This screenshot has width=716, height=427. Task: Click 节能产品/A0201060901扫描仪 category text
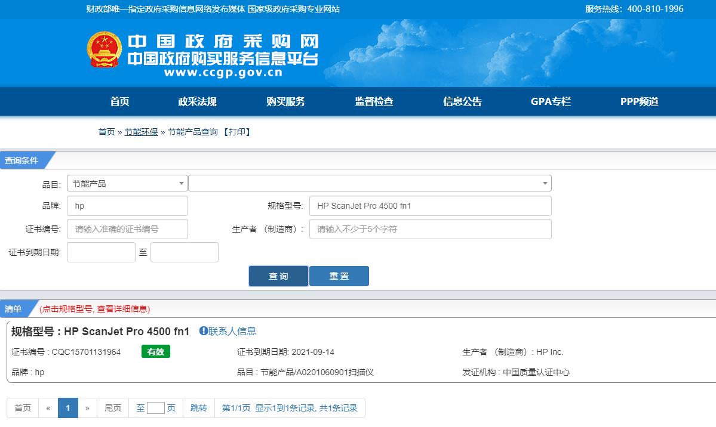(317, 372)
